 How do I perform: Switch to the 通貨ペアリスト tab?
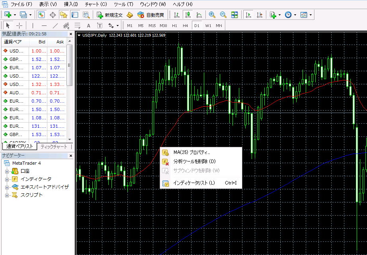20,147
